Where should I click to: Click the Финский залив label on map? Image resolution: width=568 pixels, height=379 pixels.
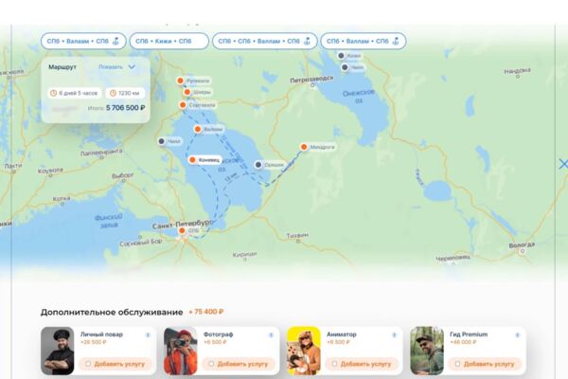(x=108, y=221)
